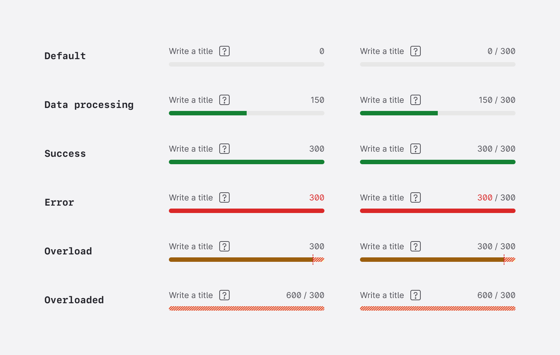Click help icon in Default row left column
Image resolution: width=560 pixels, height=355 pixels.
[x=224, y=51]
